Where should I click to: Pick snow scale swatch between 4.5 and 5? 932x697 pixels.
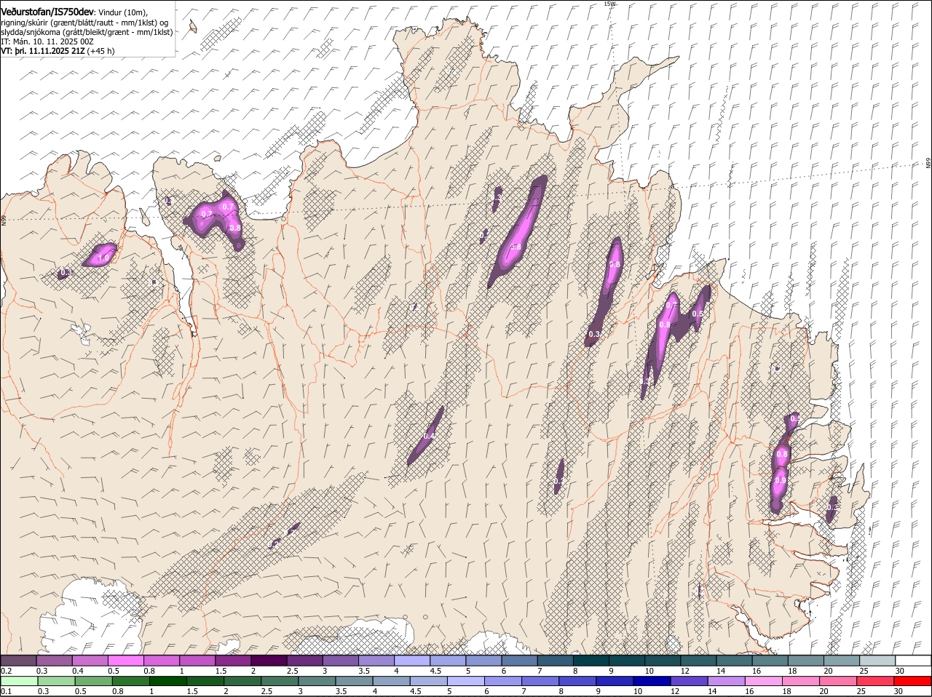coord(448,661)
